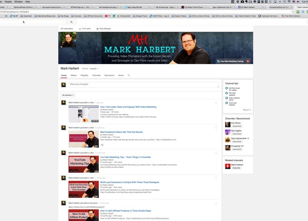The height and width of the screenshot is (221, 308).
Task: Select the Add a channel trailer tip circle
Action: [x=226, y=98]
